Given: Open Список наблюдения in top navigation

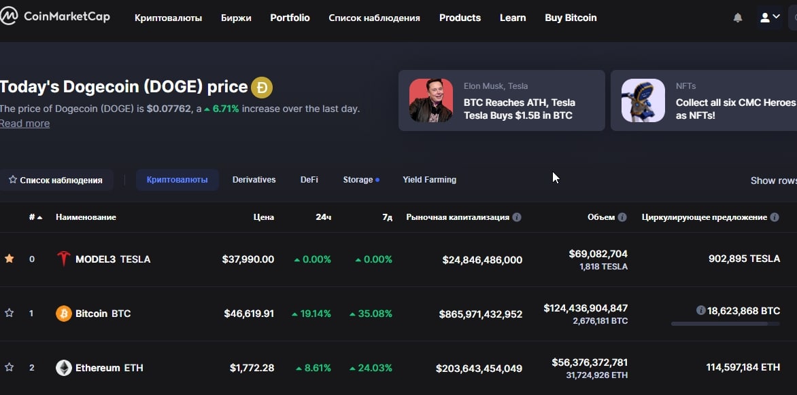Looking at the screenshot, I should pos(374,18).
